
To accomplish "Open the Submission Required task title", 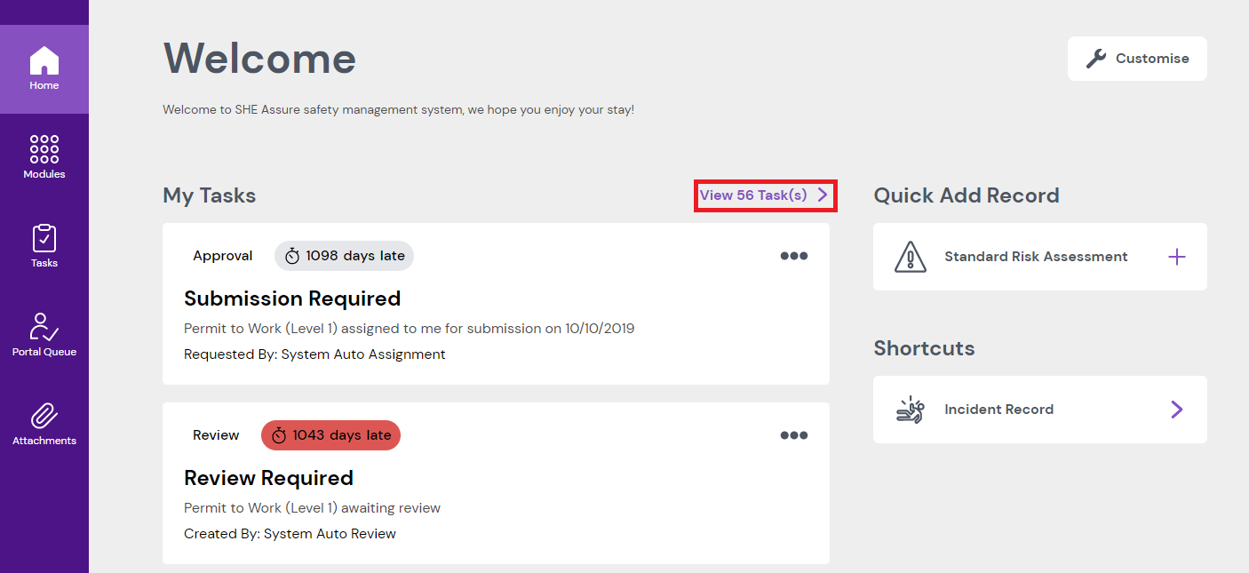I will 292,298.
